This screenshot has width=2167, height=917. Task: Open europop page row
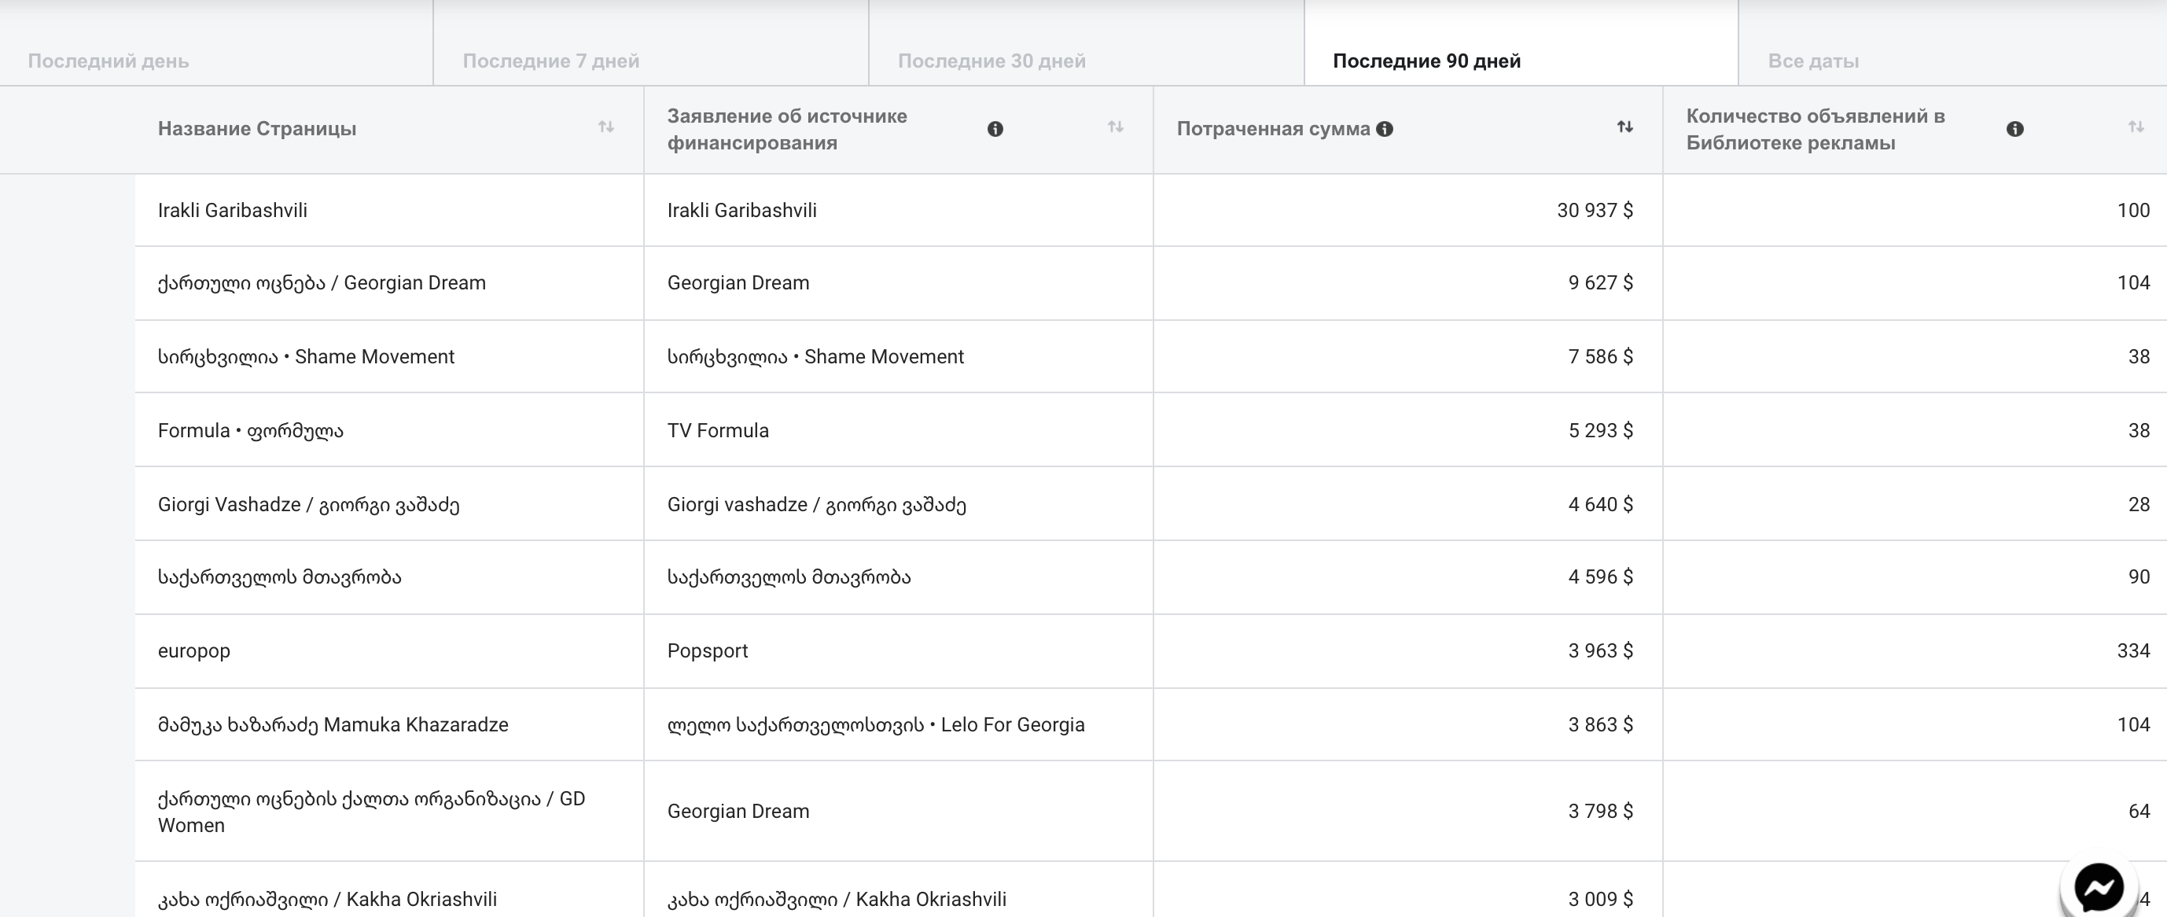[193, 651]
